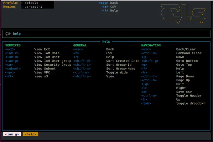This screenshot has width=213, height=142.
Task: Click the <k> shortcut in Navigation
Action: click(144, 100)
